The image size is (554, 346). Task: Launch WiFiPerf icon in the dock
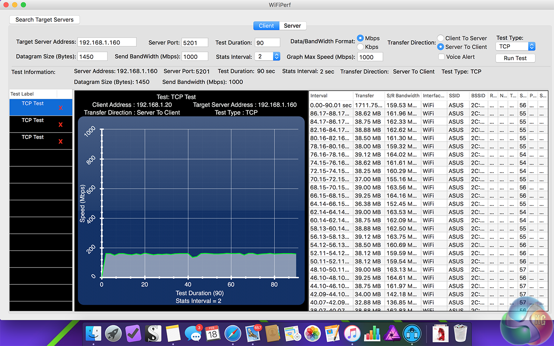pyautogui.click(x=412, y=333)
